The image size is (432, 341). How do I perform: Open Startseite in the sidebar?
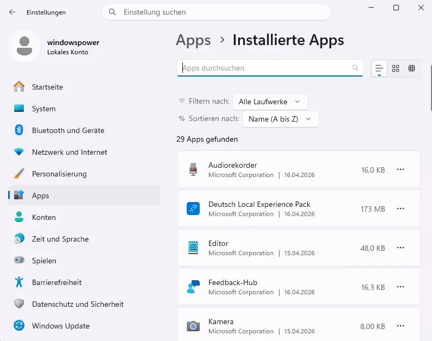(x=84, y=87)
